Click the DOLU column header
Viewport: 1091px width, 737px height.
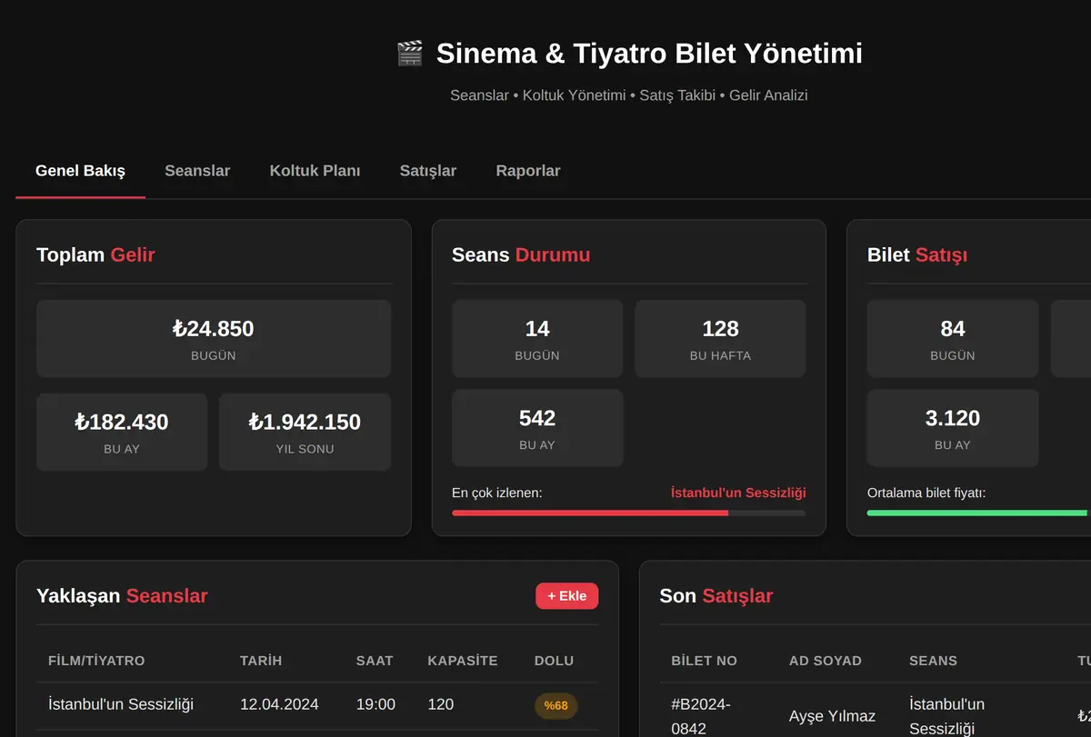pos(555,661)
